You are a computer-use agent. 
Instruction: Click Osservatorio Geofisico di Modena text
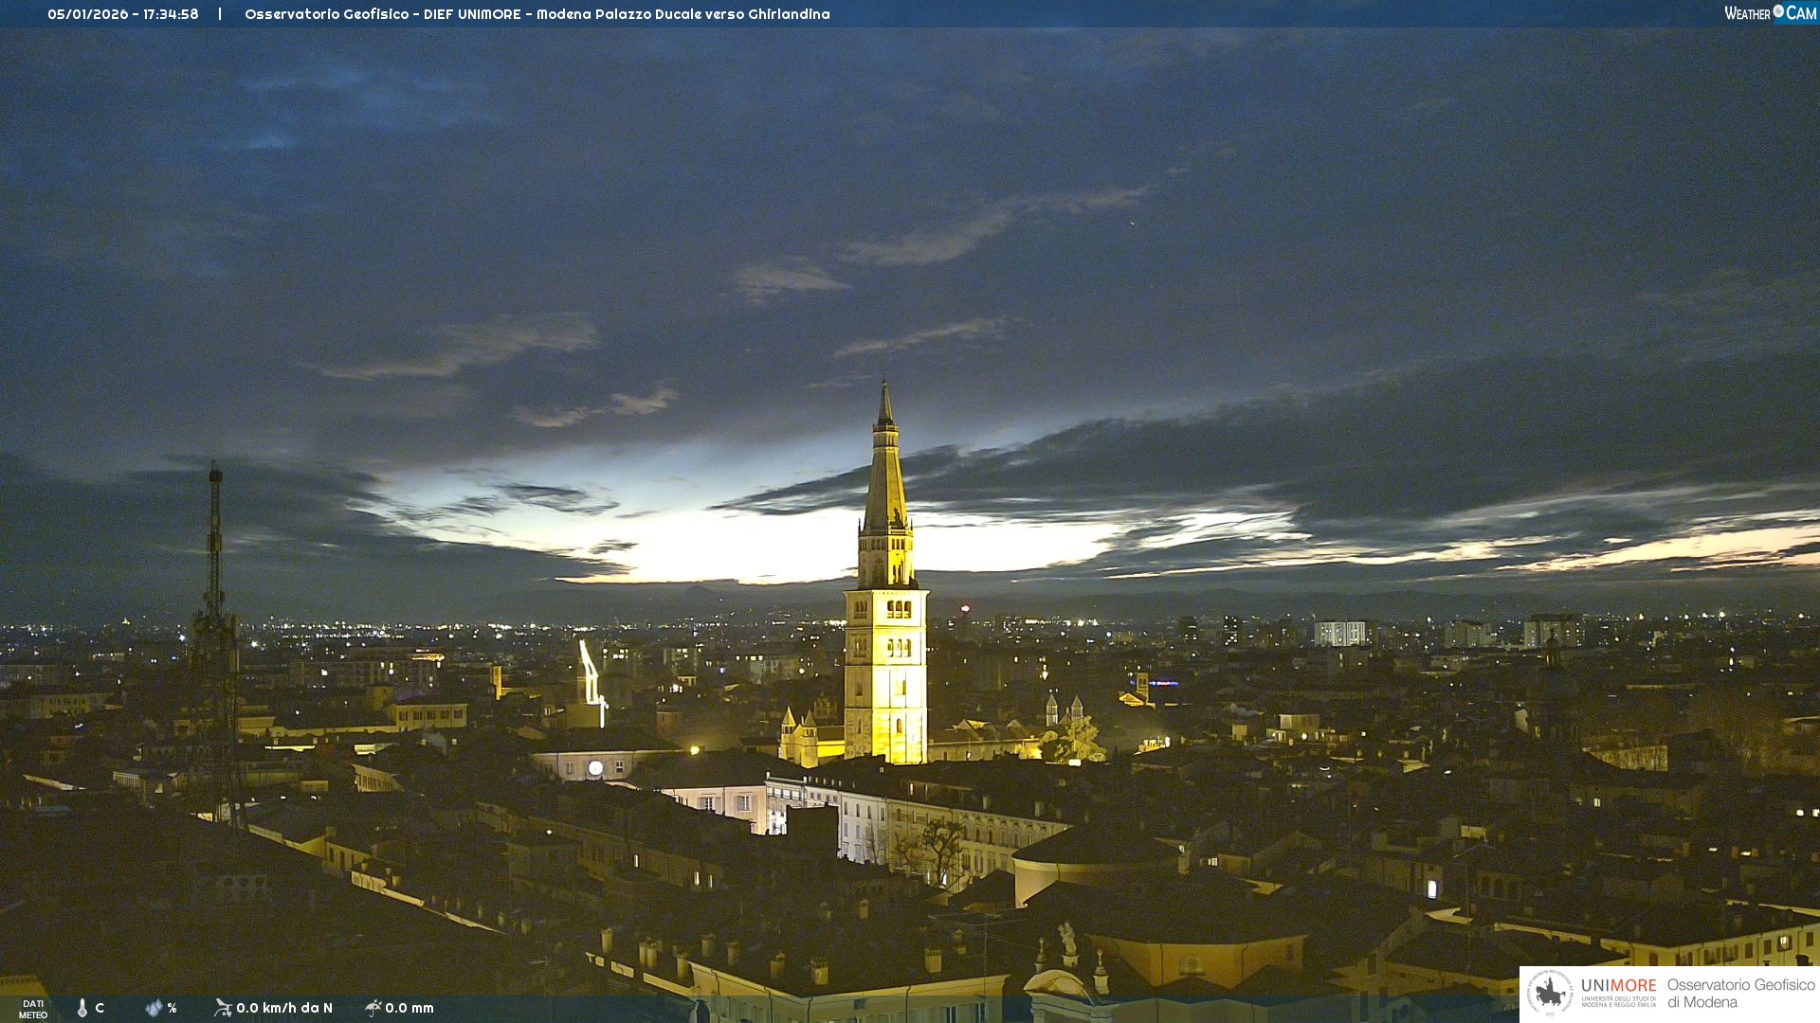(x=1740, y=994)
